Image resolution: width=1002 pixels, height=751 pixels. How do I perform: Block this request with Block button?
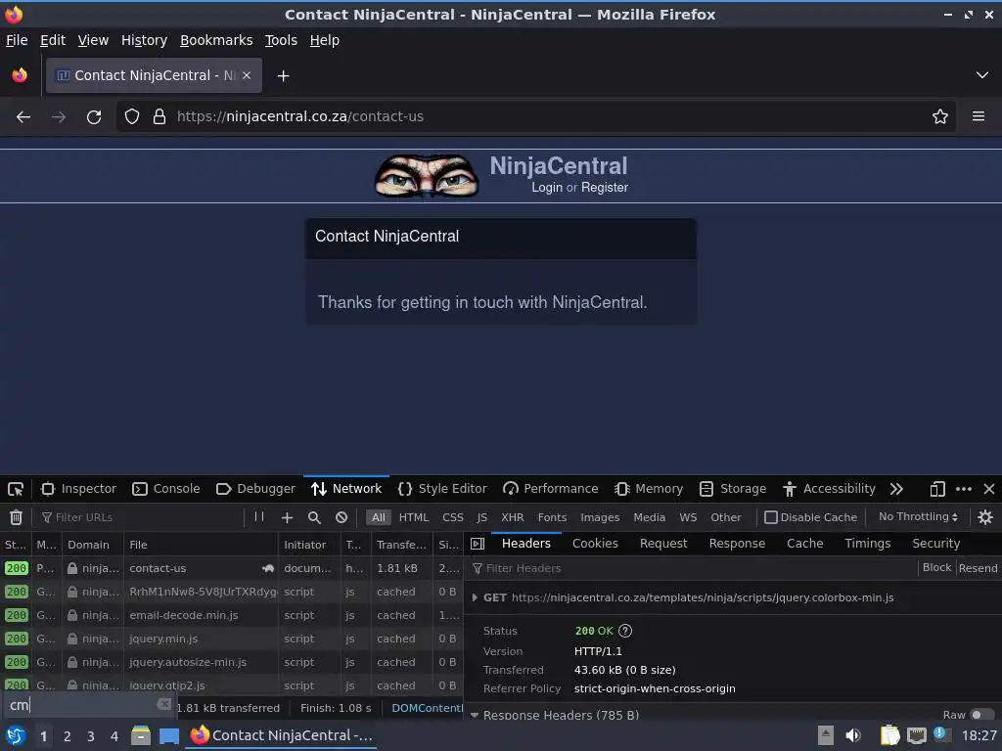(936, 568)
